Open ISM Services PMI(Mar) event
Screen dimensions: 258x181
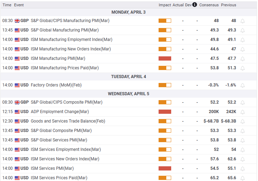[52, 168]
